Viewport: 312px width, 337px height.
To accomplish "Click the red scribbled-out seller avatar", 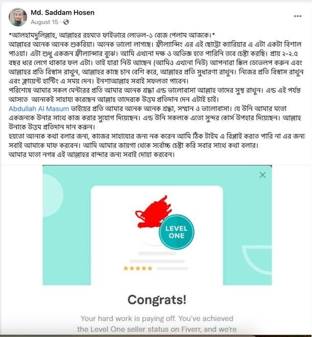I will (153, 212).
